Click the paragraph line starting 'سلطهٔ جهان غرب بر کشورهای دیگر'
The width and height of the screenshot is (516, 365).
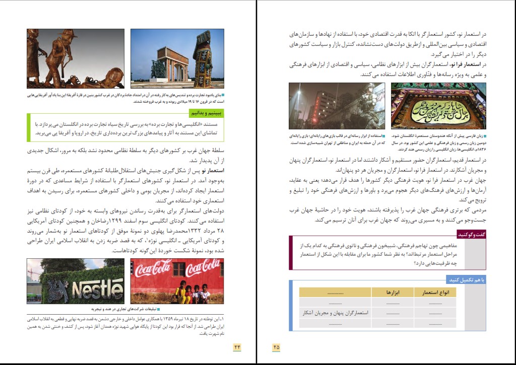[x=125, y=151]
